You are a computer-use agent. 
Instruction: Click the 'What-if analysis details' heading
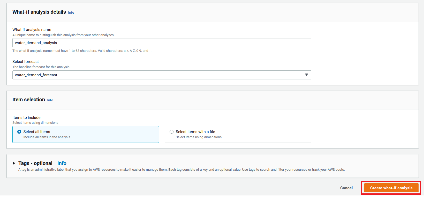tap(39, 12)
